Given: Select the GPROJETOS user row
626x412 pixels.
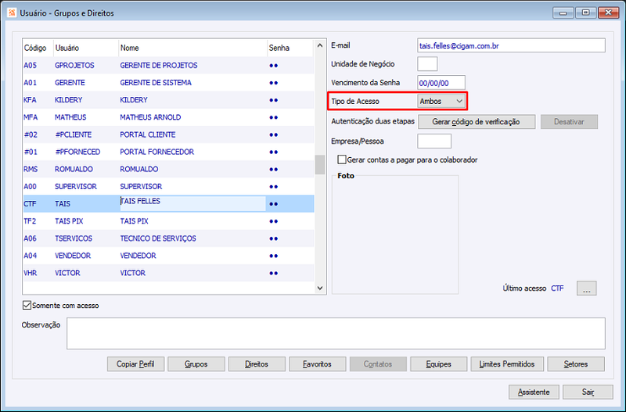Looking at the screenshot, I should [x=168, y=66].
